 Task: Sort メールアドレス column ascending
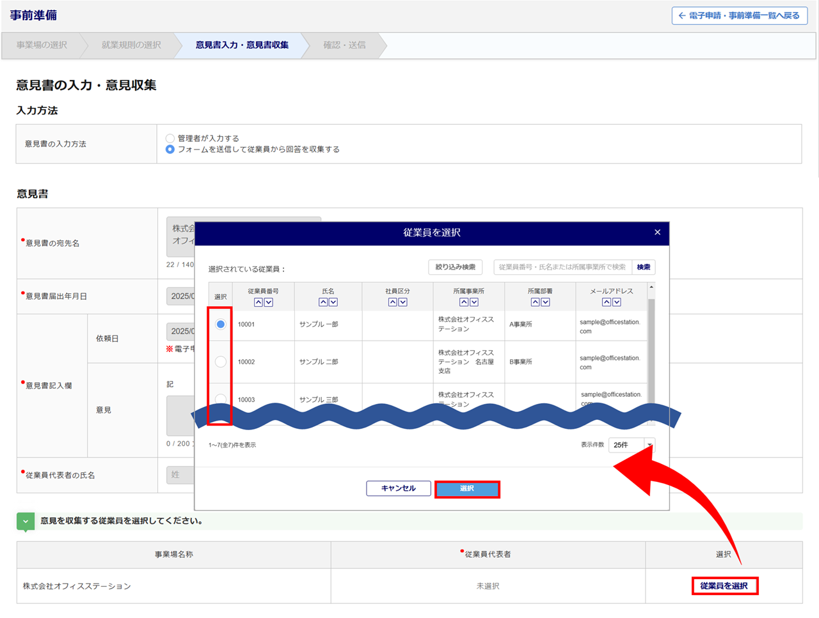pyautogui.click(x=607, y=302)
